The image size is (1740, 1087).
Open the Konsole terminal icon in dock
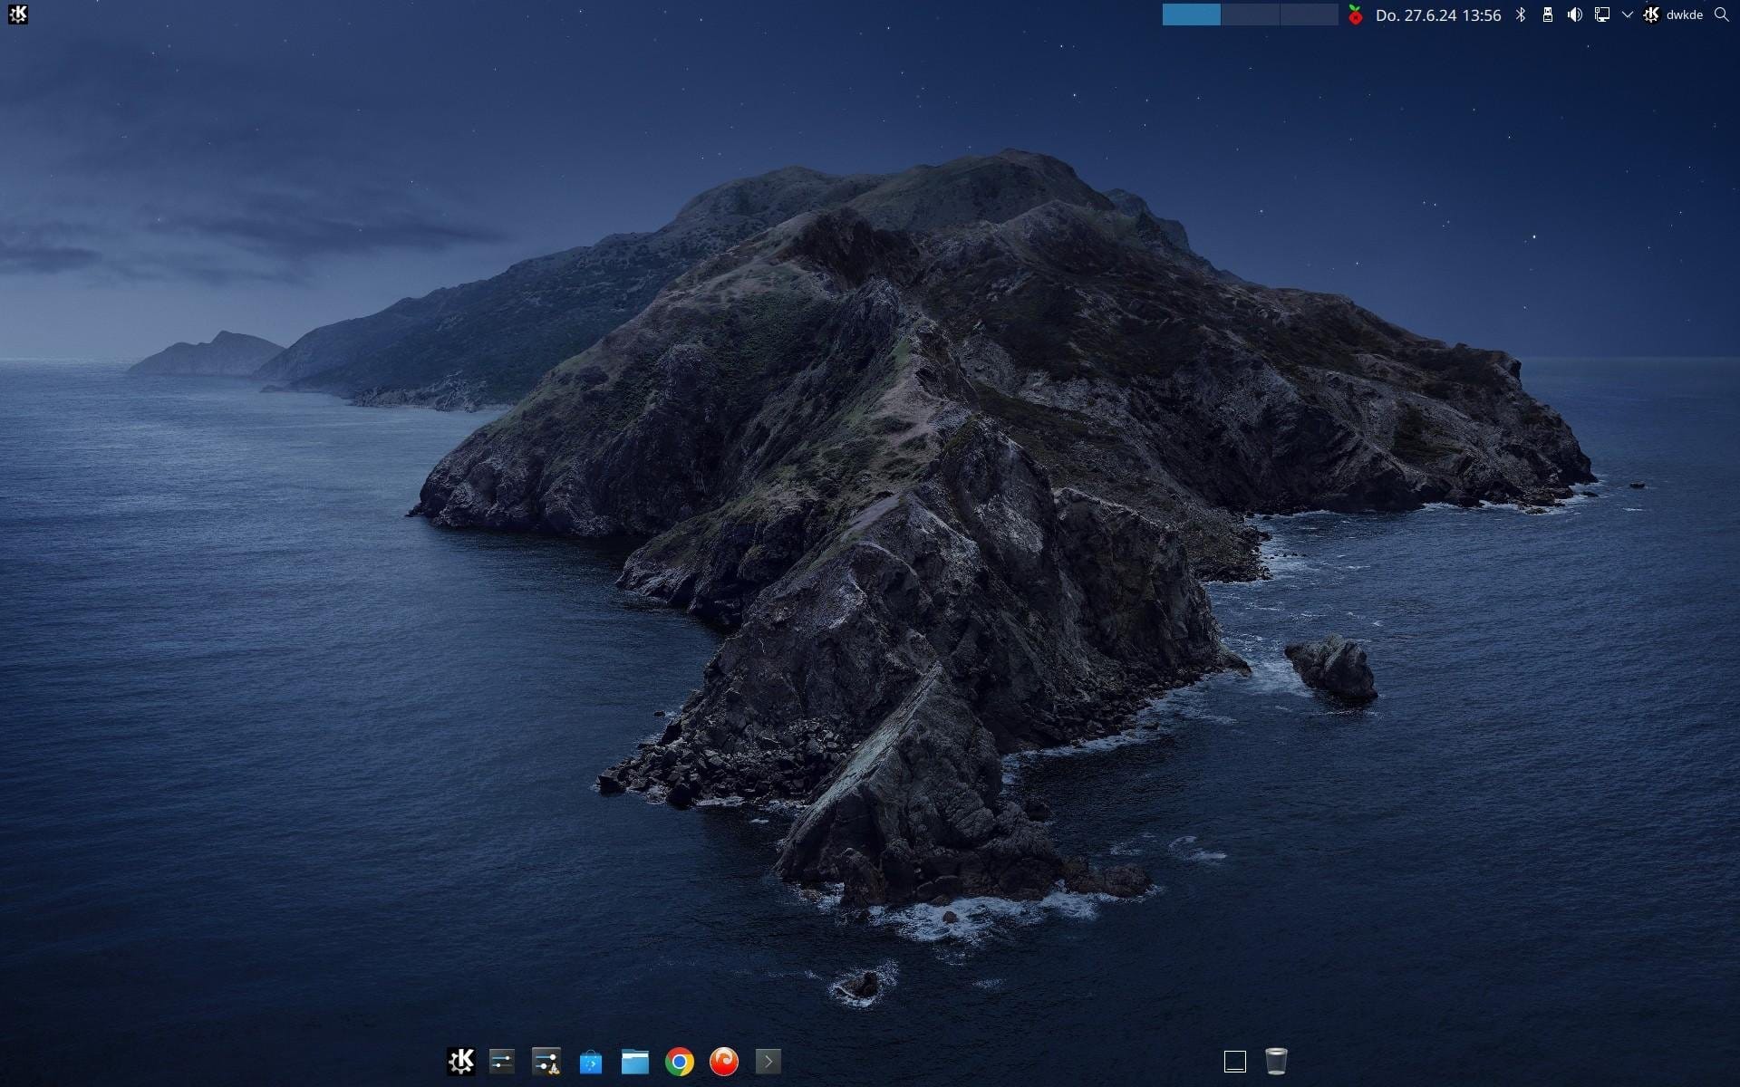(768, 1061)
